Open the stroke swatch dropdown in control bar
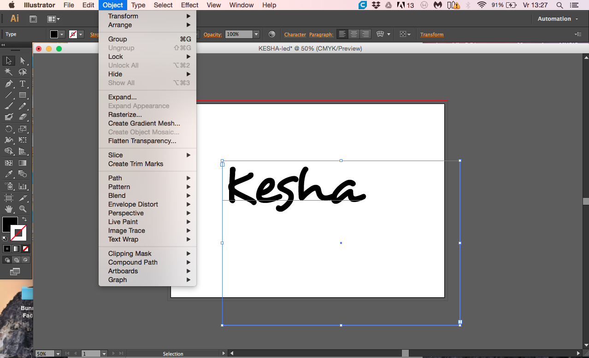This screenshot has width=589, height=358. [81, 35]
